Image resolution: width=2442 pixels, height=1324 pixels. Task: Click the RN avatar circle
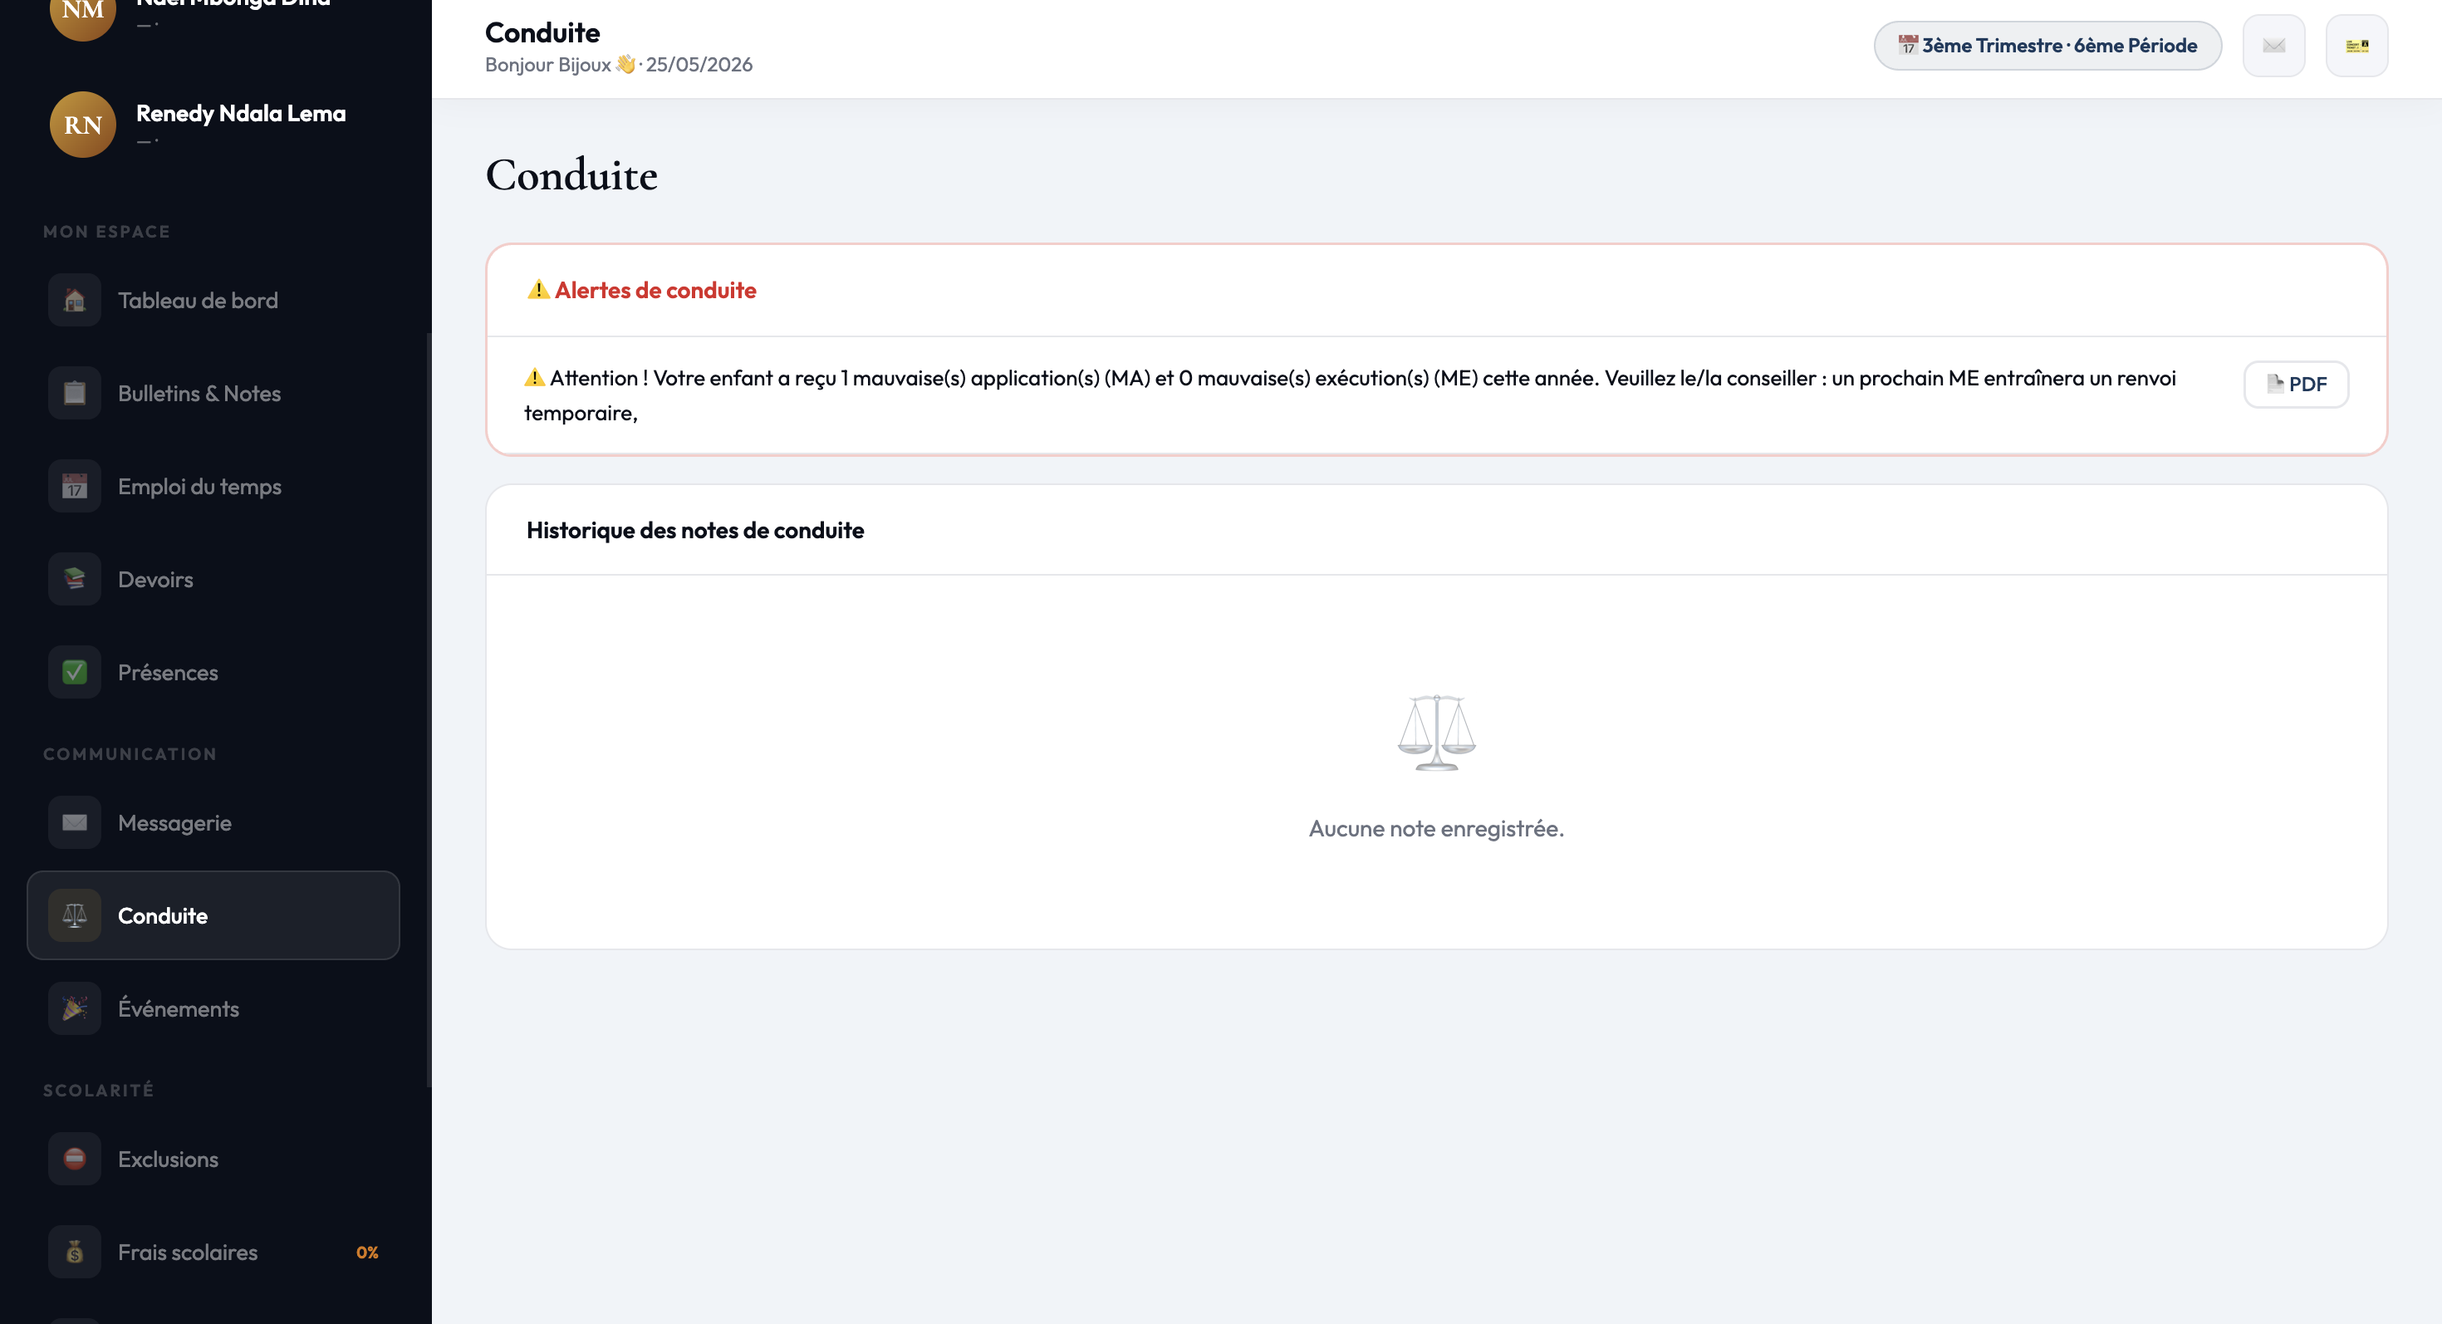click(x=82, y=124)
